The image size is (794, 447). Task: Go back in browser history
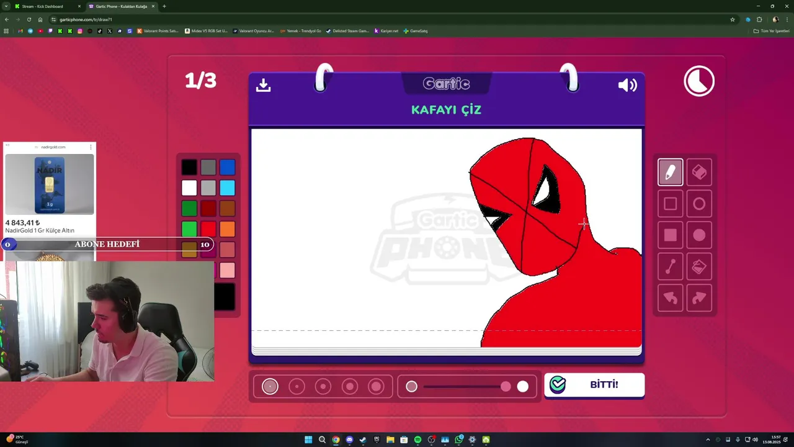7,19
